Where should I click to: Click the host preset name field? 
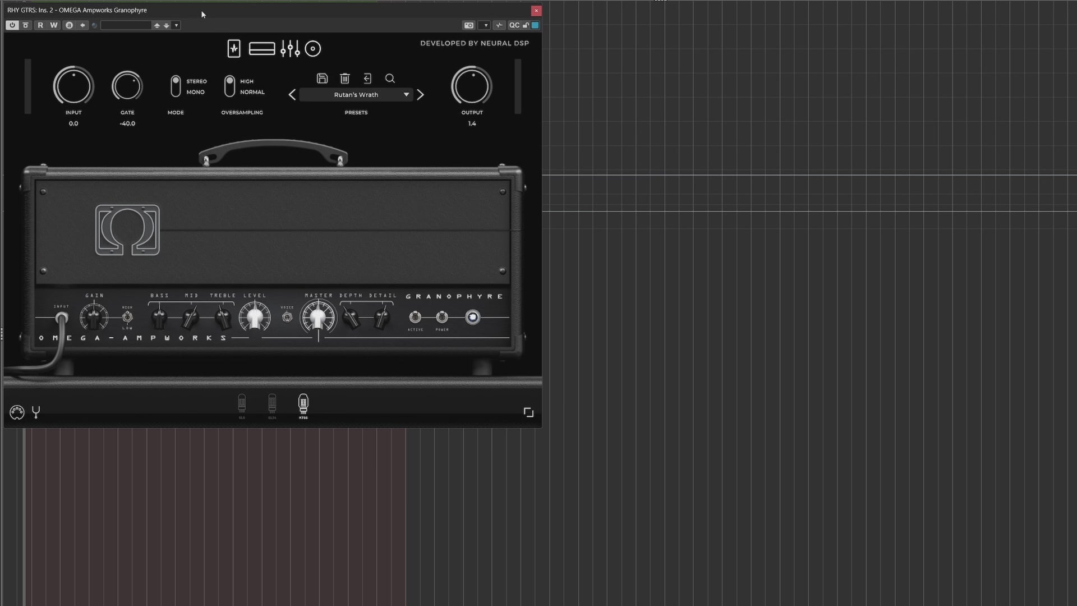[x=126, y=25]
